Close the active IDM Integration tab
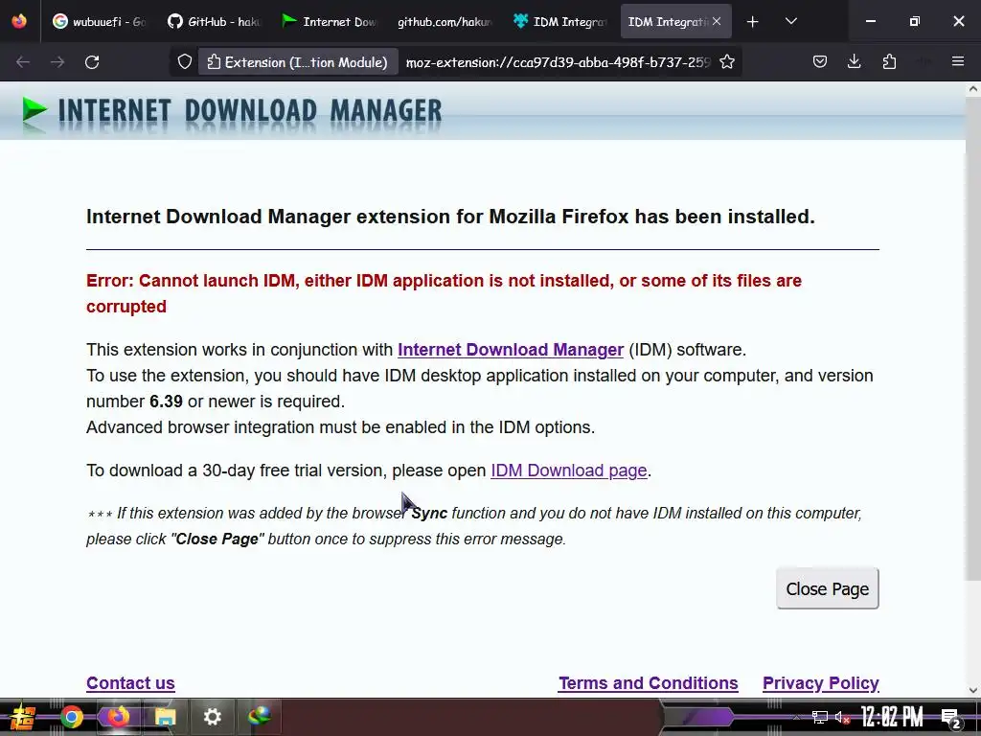The height and width of the screenshot is (736, 981). pos(717,21)
